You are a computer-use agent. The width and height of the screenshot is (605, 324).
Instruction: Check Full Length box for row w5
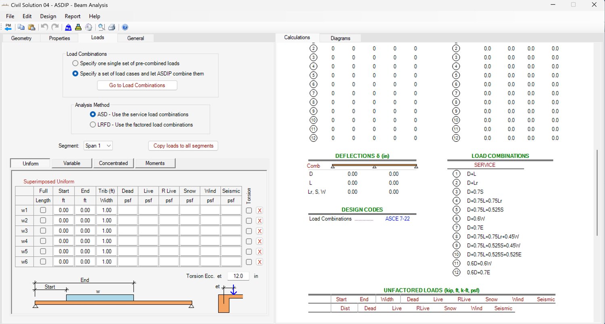[x=43, y=251]
